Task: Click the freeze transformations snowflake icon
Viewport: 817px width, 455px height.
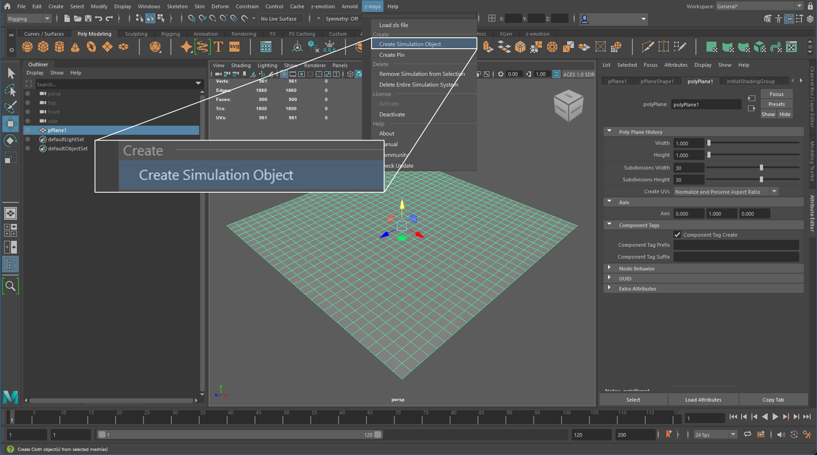Action: pyautogui.click(x=330, y=47)
